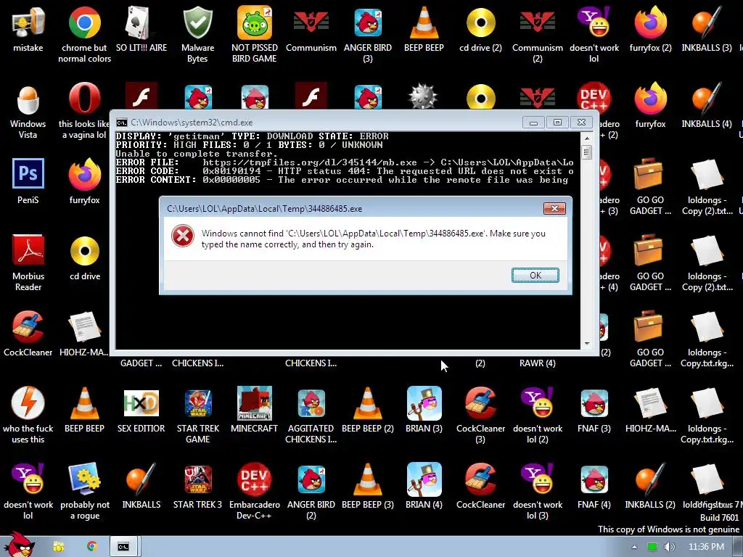Select the 'ANGER BIRD (3)' icon
This screenshot has width=743, height=557.
coord(368,34)
